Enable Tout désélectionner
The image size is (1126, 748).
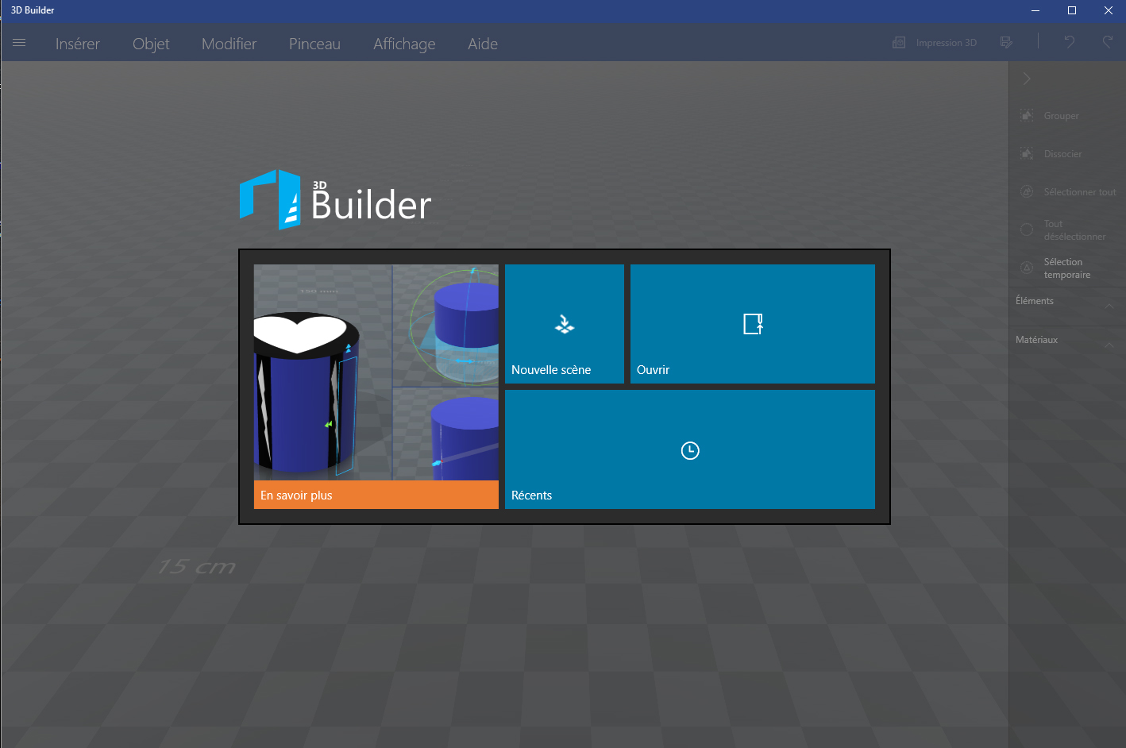coord(1027,229)
